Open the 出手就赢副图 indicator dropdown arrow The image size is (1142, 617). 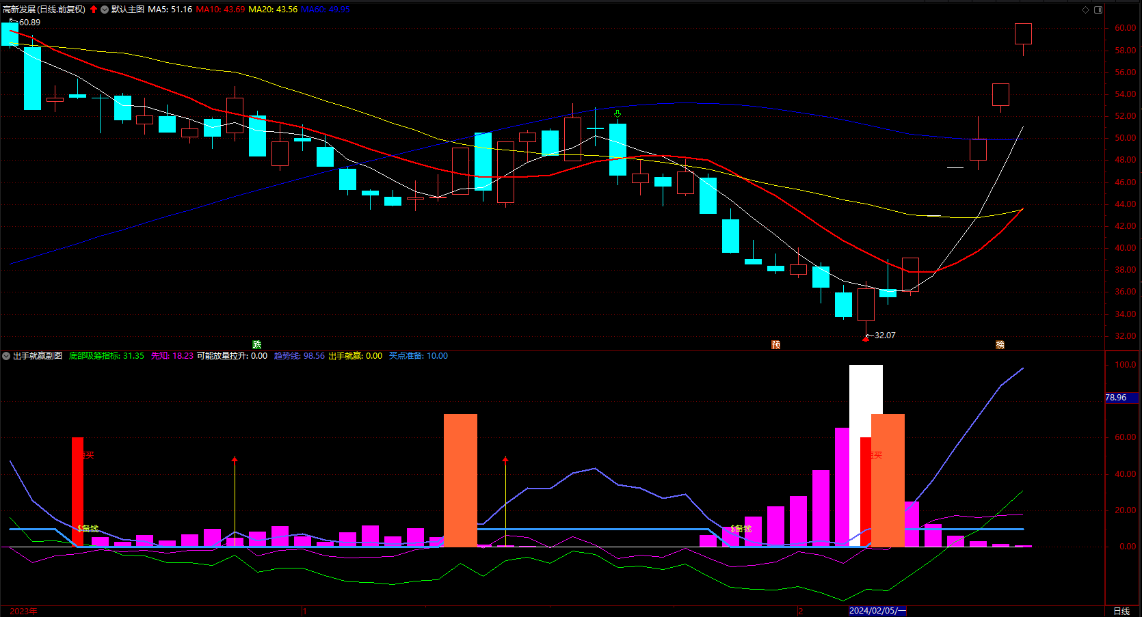coord(6,356)
